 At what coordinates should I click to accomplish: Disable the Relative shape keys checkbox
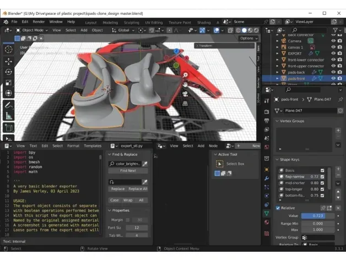click(x=278, y=208)
